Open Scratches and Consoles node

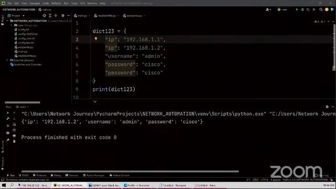point(28,65)
